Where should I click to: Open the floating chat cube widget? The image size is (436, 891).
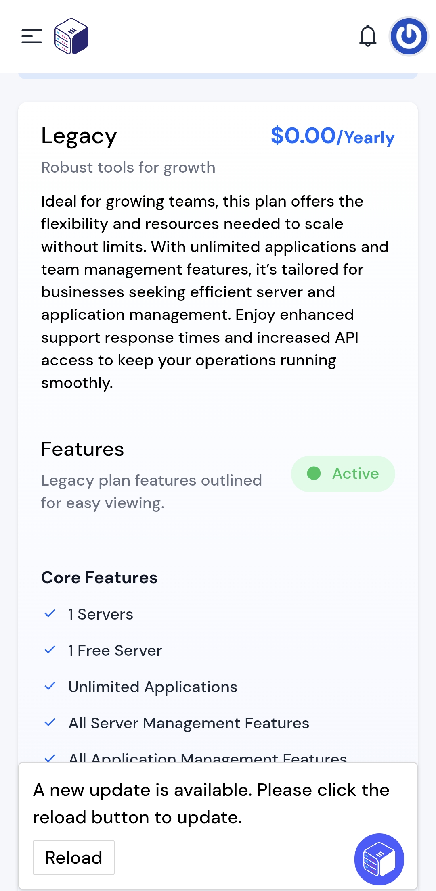point(379,859)
